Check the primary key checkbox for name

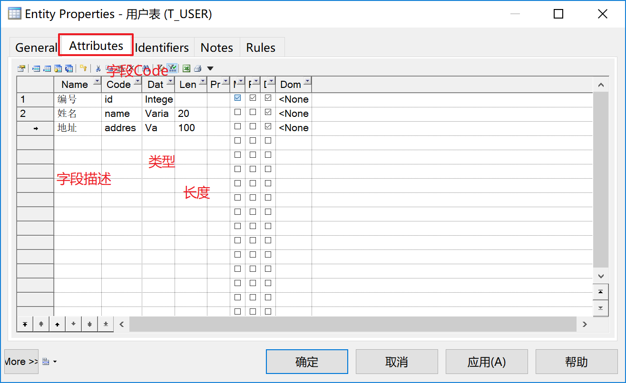pos(253,112)
